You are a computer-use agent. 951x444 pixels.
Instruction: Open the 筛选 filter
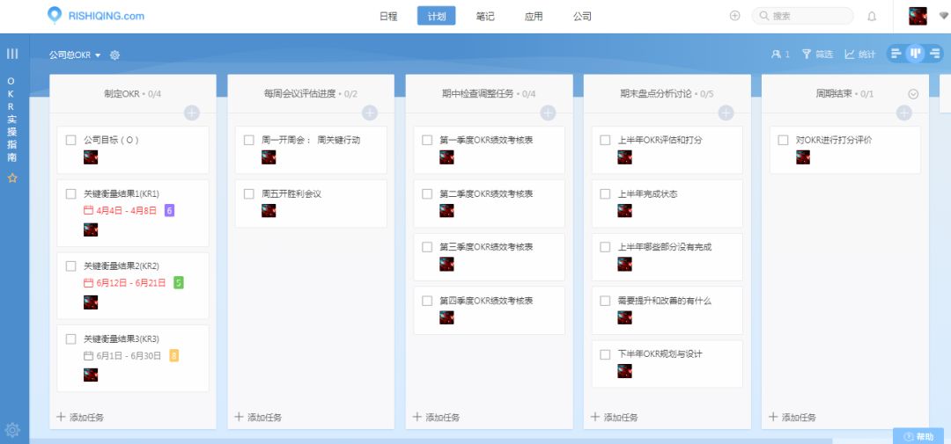tap(817, 55)
